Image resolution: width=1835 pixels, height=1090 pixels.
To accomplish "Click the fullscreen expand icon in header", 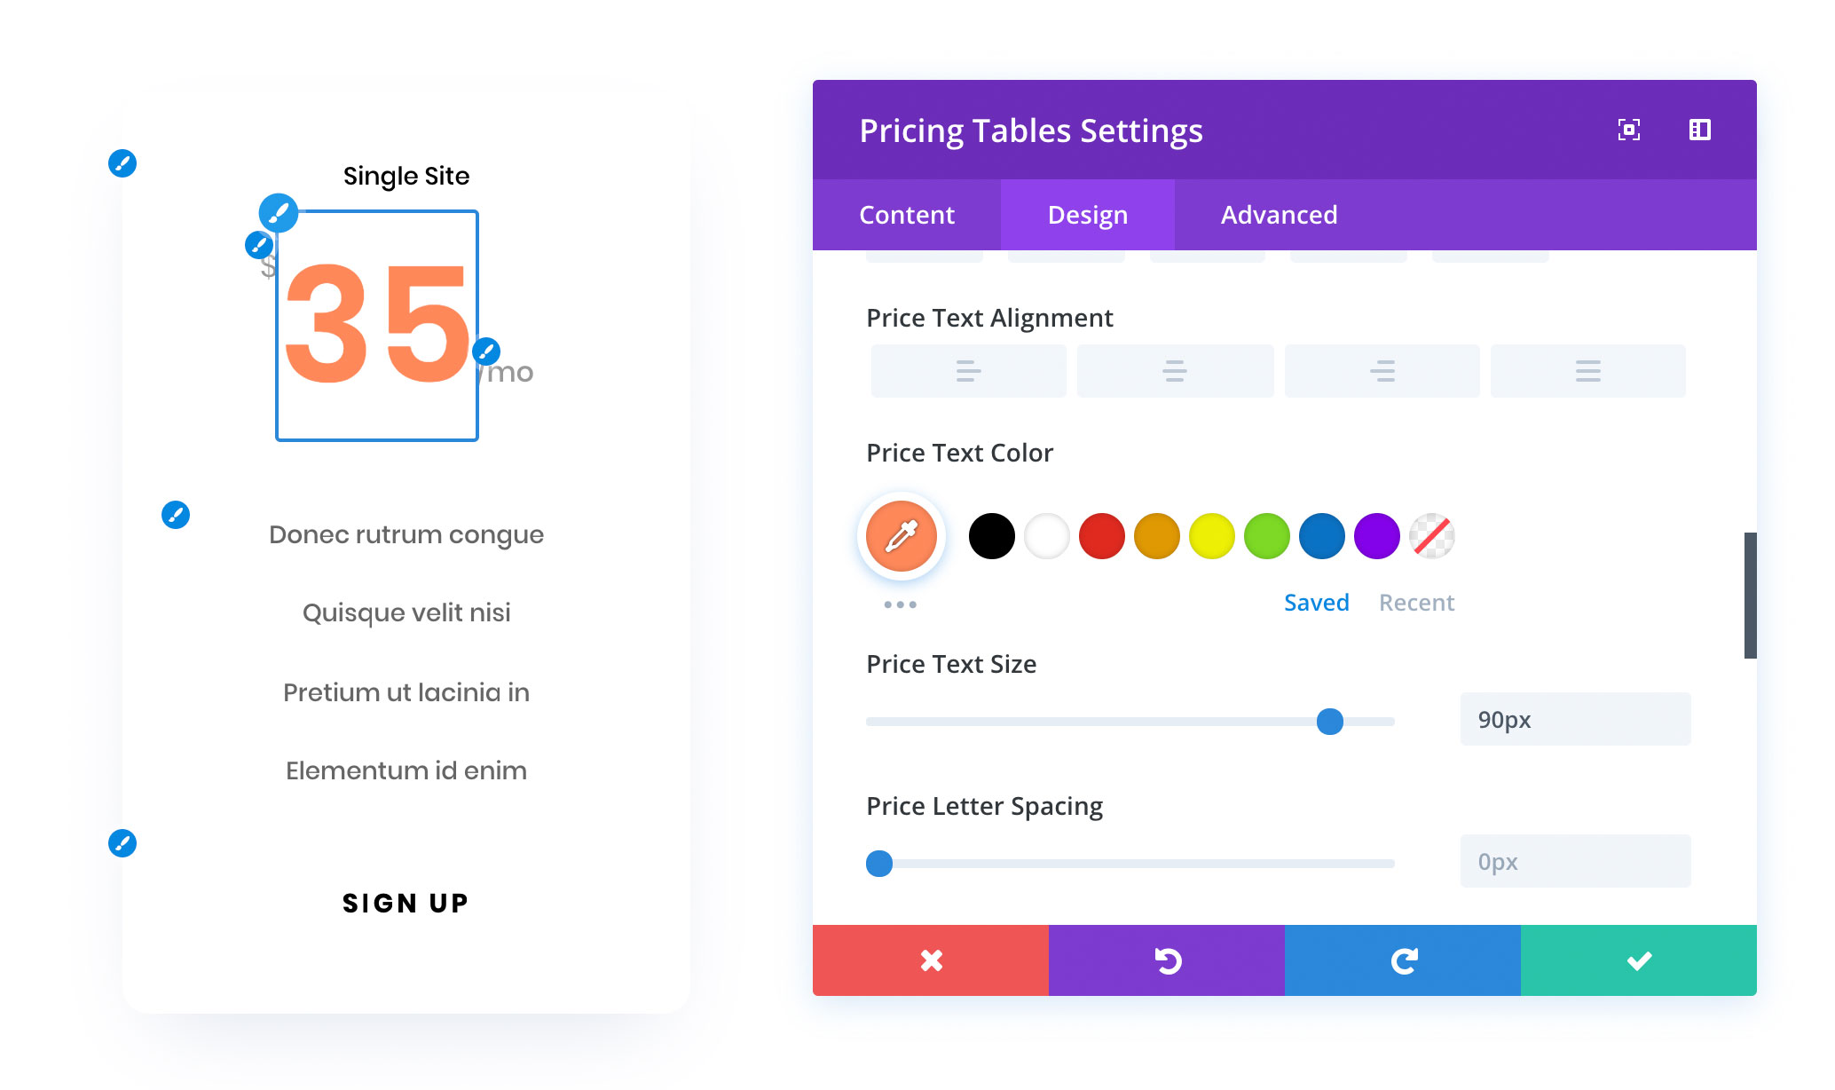I will click(1628, 130).
